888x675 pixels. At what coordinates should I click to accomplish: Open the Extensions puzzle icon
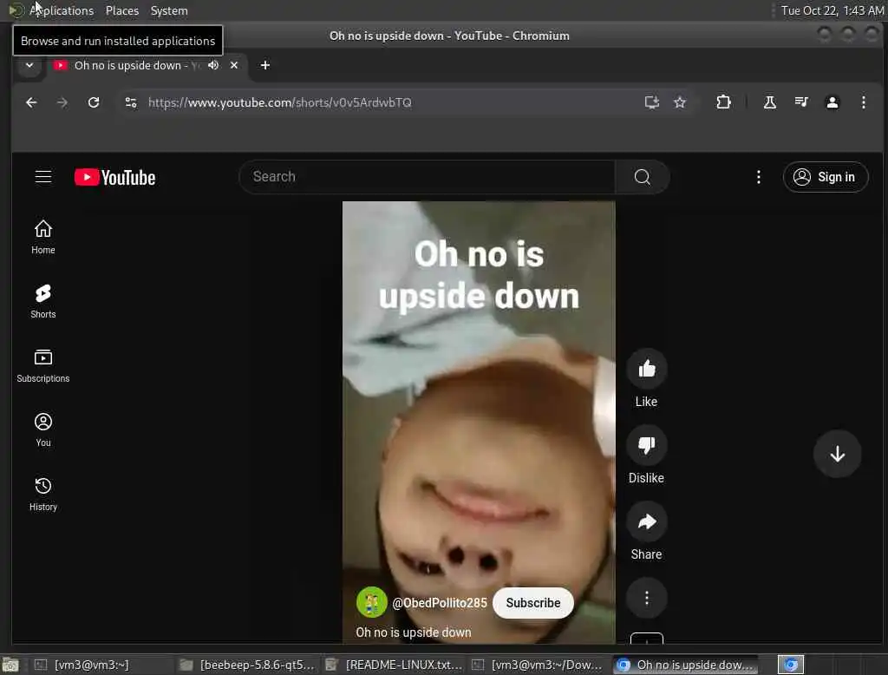click(x=723, y=102)
